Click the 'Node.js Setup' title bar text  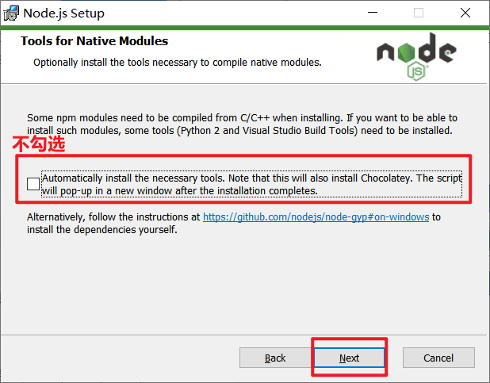coord(63,13)
